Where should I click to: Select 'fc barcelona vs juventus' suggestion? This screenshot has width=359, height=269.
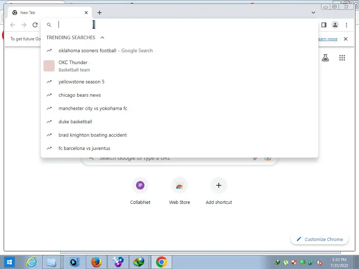point(179,148)
